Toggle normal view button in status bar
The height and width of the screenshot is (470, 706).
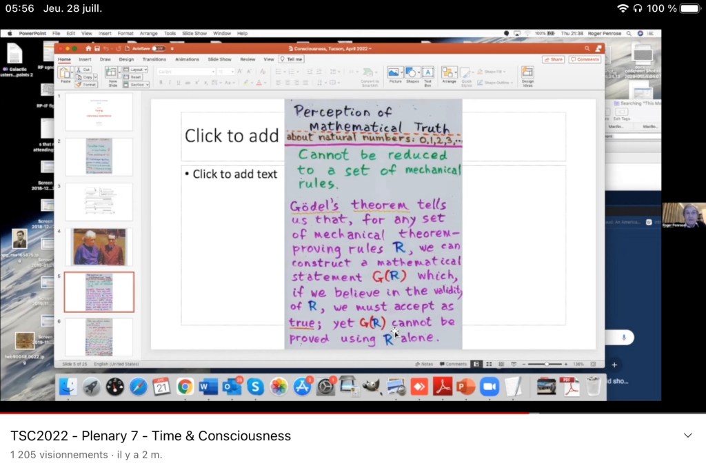pyautogui.click(x=476, y=364)
